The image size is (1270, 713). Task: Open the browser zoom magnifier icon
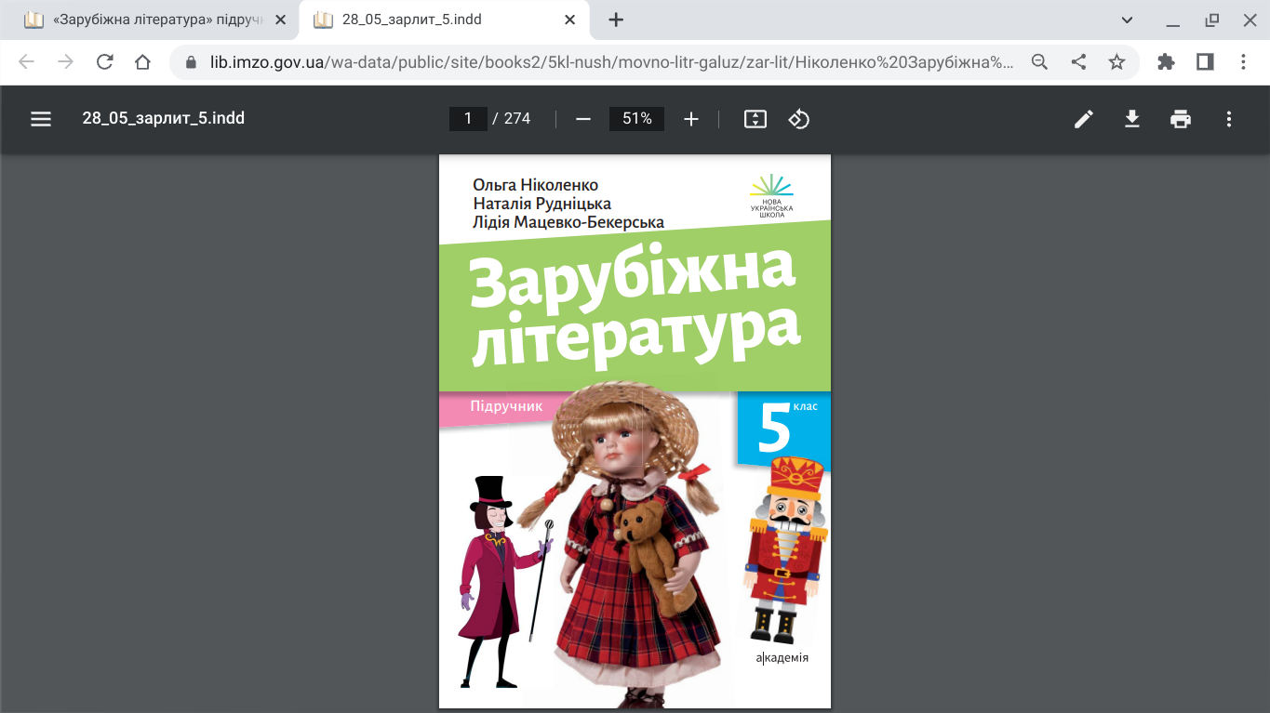[1040, 62]
